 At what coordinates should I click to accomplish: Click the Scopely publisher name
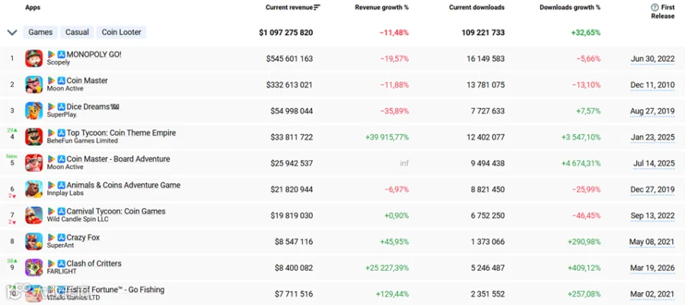58,63
